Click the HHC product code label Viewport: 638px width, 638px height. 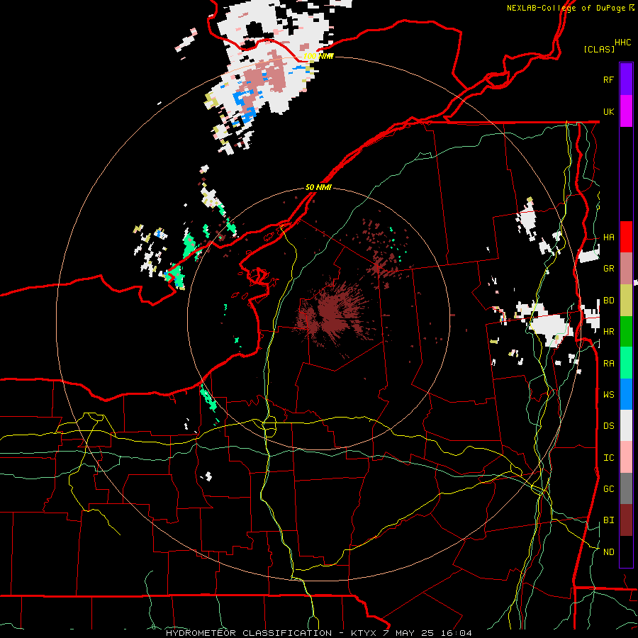tap(622, 43)
